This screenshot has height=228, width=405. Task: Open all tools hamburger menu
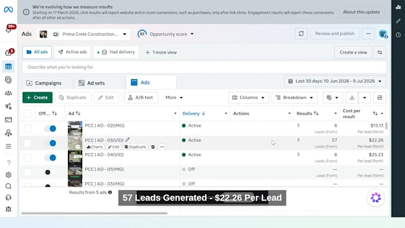(8, 146)
